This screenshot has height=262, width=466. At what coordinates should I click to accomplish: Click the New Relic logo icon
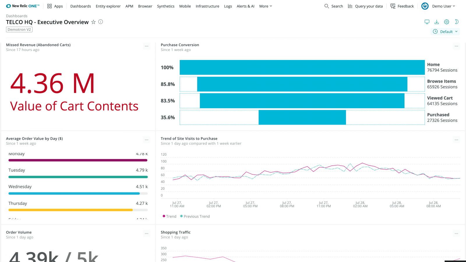coord(8,5)
